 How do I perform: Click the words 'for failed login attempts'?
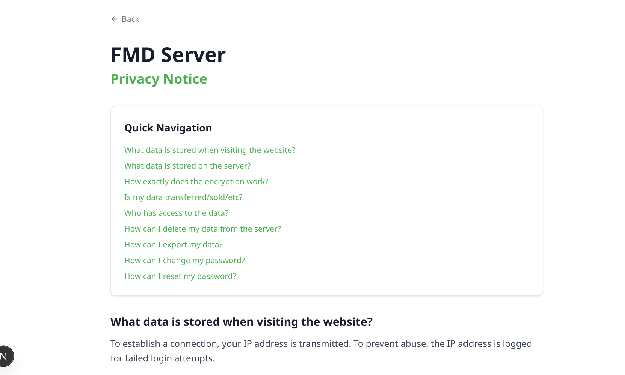(162, 358)
